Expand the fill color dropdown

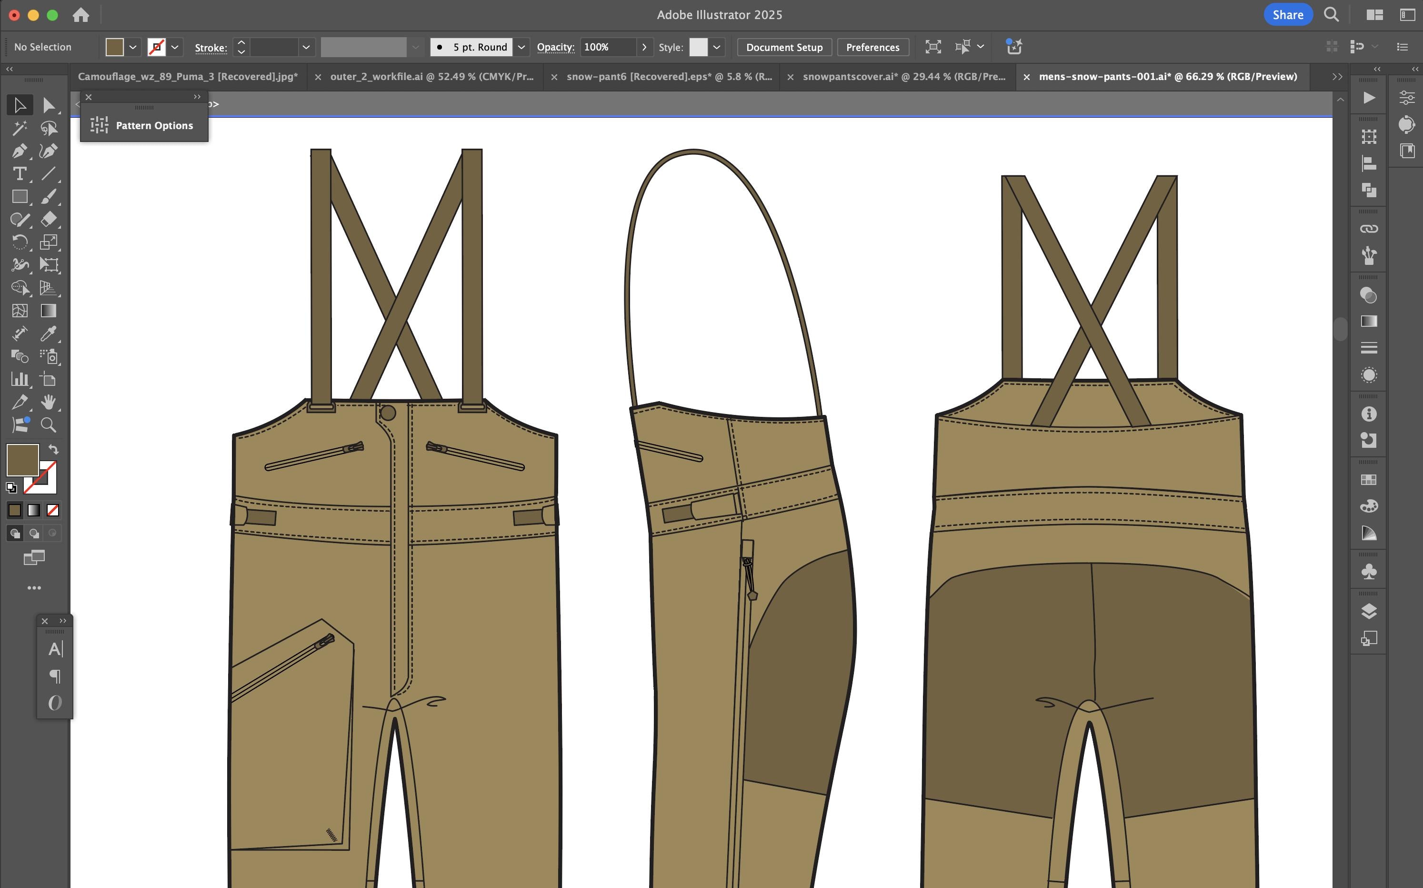pyautogui.click(x=133, y=47)
